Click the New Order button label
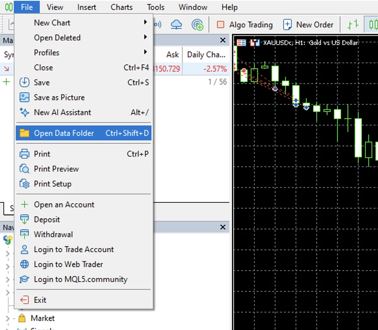The height and width of the screenshot is (330, 378). [315, 25]
